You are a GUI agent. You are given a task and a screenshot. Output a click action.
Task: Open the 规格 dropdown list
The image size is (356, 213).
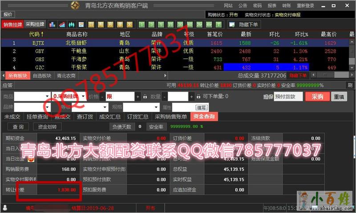point(157,107)
